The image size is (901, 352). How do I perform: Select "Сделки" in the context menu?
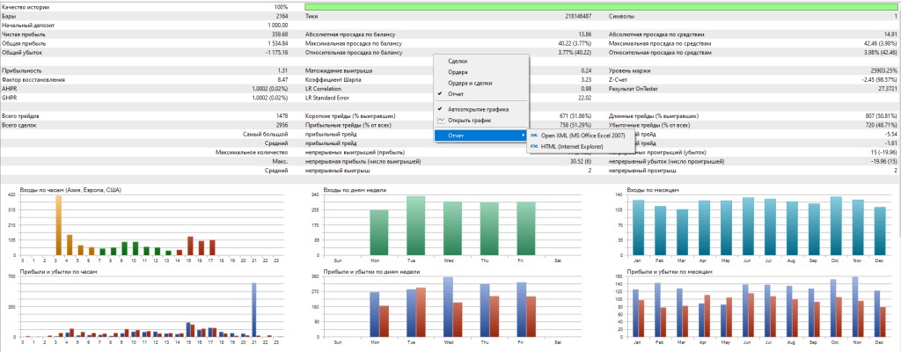(x=458, y=61)
